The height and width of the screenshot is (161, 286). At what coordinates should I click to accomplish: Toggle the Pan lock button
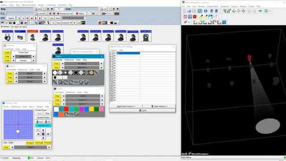[x=39, y=122]
